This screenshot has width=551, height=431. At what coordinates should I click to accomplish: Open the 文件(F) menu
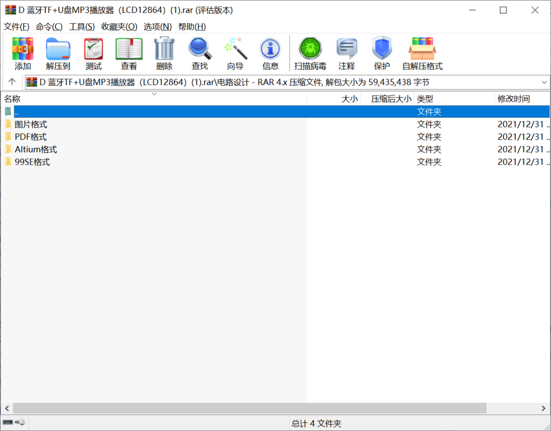(16, 26)
